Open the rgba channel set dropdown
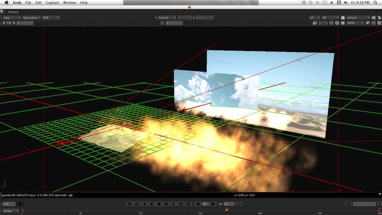The width and height of the screenshot is (382, 215). (11, 18)
